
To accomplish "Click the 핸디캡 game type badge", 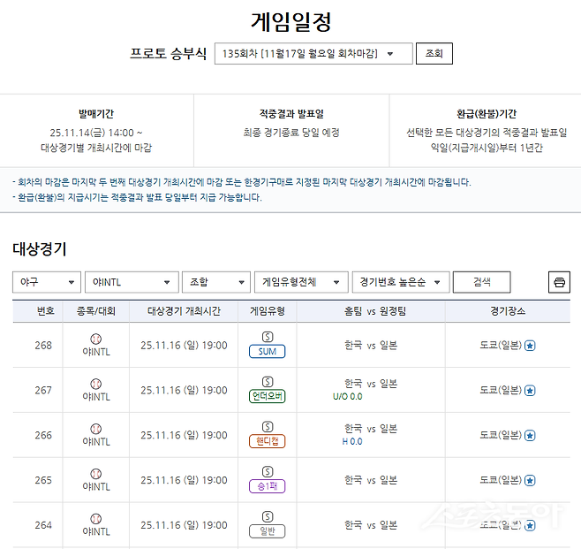I will [268, 441].
